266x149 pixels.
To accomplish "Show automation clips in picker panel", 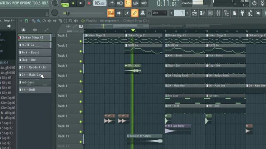I will [x=46, y=30].
